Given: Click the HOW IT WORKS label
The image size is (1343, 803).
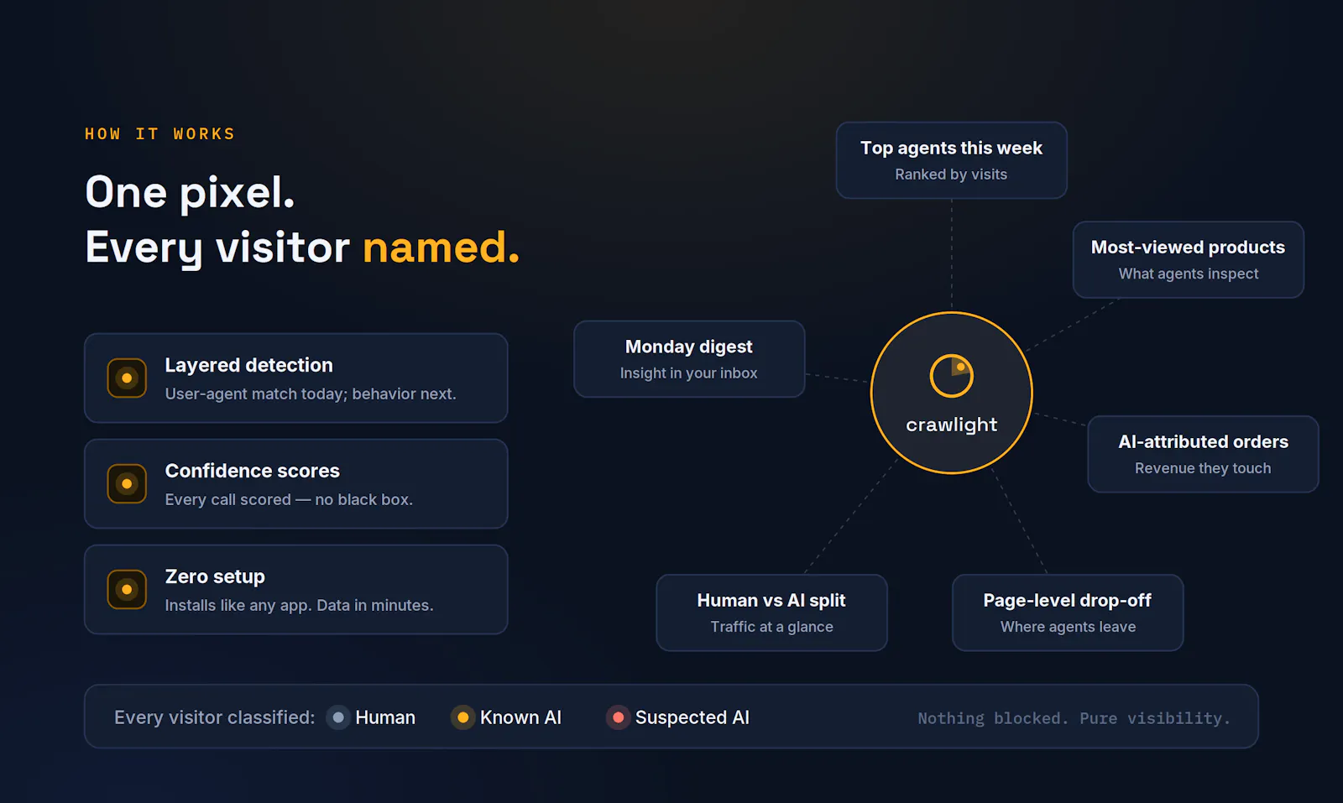Looking at the screenshot, I should [159, 134].
